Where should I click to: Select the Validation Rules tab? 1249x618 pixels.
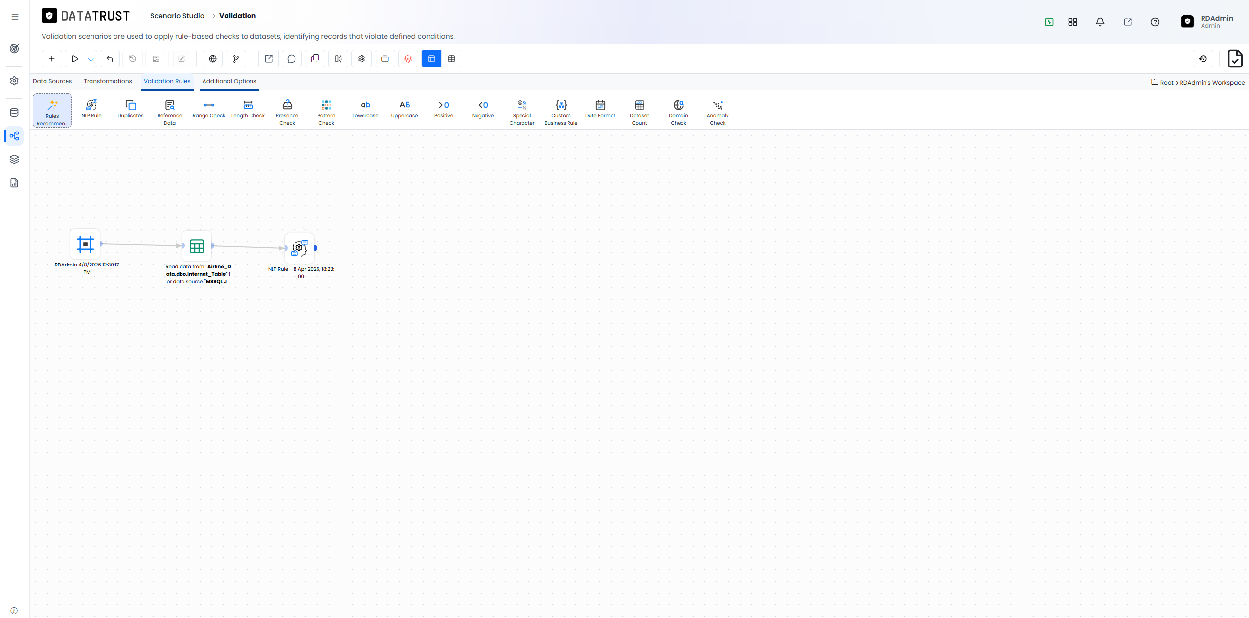coord(167,81)
